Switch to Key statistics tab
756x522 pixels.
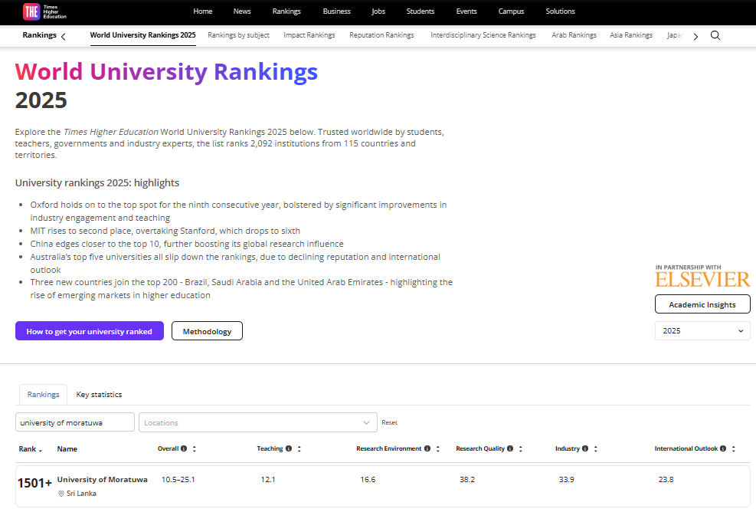(99, 395)
